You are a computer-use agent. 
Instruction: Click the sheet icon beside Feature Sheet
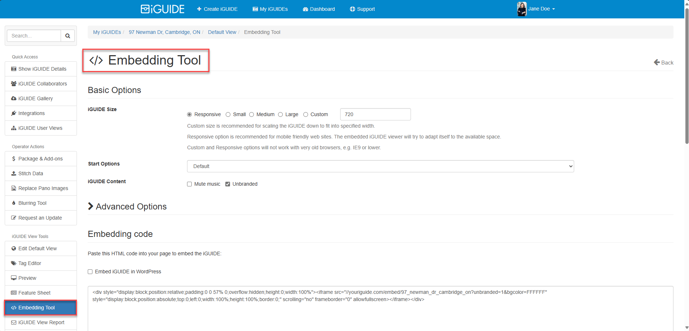[x=14, y=293]
